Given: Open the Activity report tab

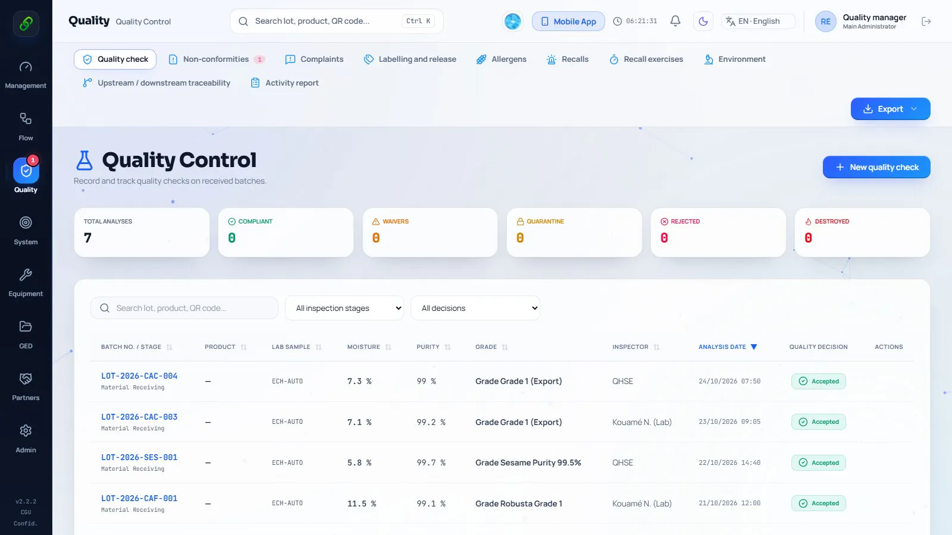Looking at the screenshot, I should [x=284, y=83].
